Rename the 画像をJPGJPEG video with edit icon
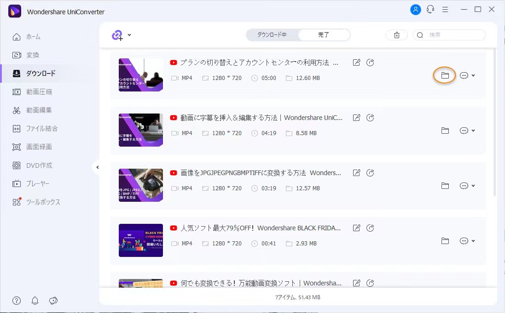 click(x=356, y=173)
